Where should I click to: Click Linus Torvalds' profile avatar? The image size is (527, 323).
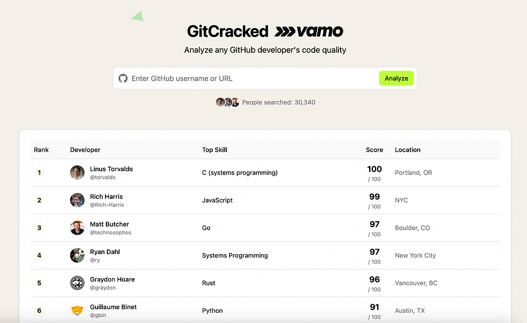point(77,172)
